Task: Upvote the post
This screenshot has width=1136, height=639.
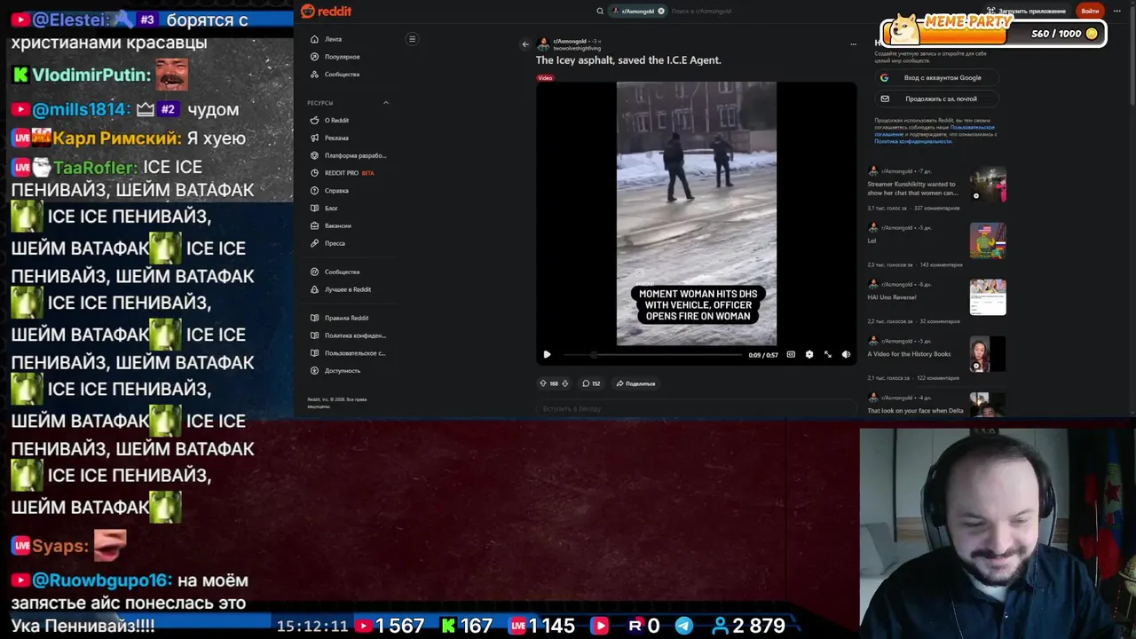Action: [543, 383]
